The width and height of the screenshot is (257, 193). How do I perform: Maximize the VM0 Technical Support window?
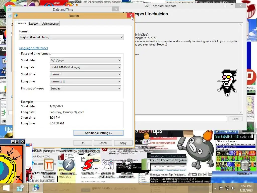coord(232,6)
